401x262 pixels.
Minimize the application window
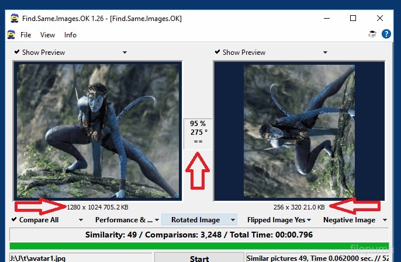326,19
